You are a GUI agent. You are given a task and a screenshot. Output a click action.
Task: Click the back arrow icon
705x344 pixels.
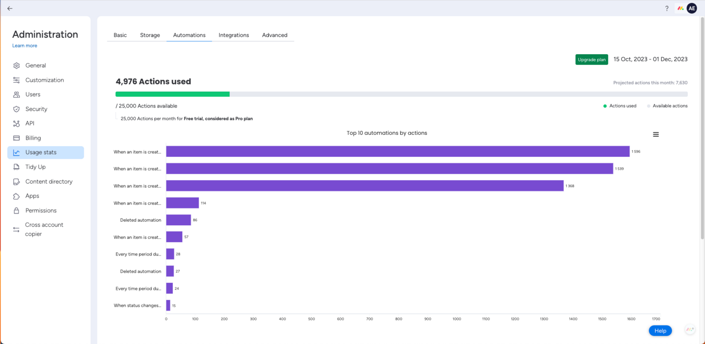click(10, 8)
